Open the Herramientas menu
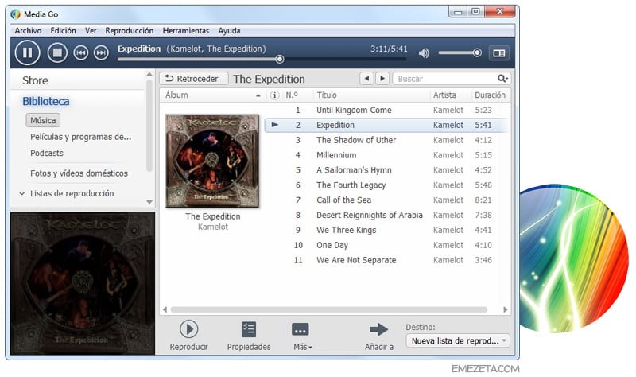 pos(186,30)
